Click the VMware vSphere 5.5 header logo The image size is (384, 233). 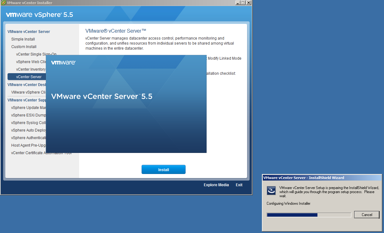pos(40,15)
